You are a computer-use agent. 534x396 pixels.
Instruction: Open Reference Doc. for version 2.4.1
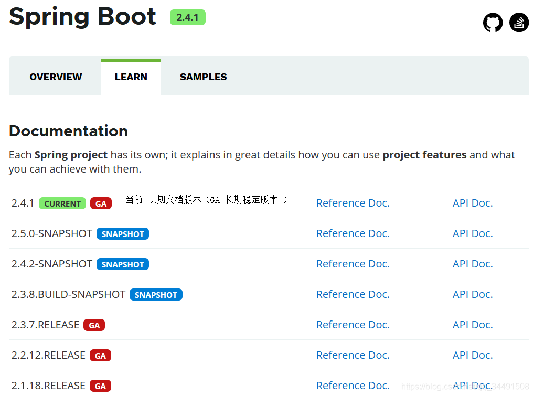353,203
